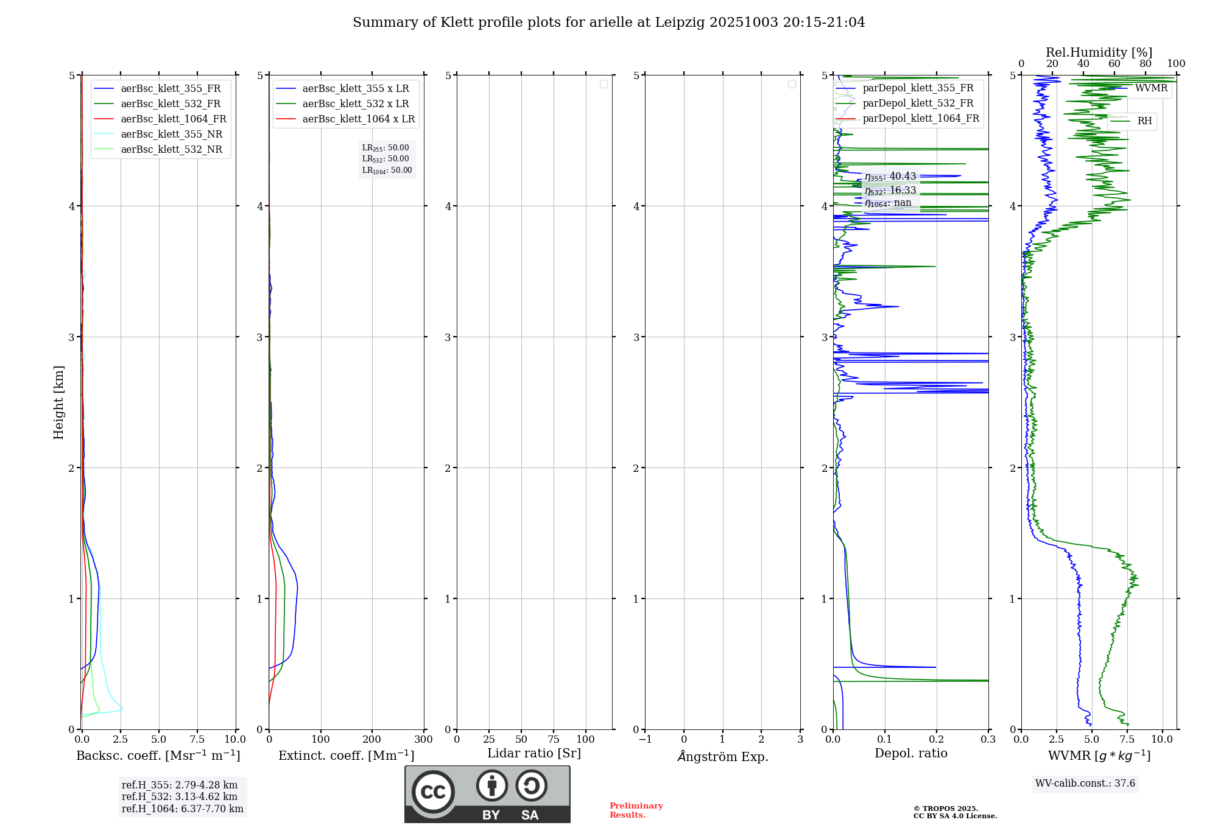
Task: Click the empty legend box in Ångström plot
Action: coord(792,84)
